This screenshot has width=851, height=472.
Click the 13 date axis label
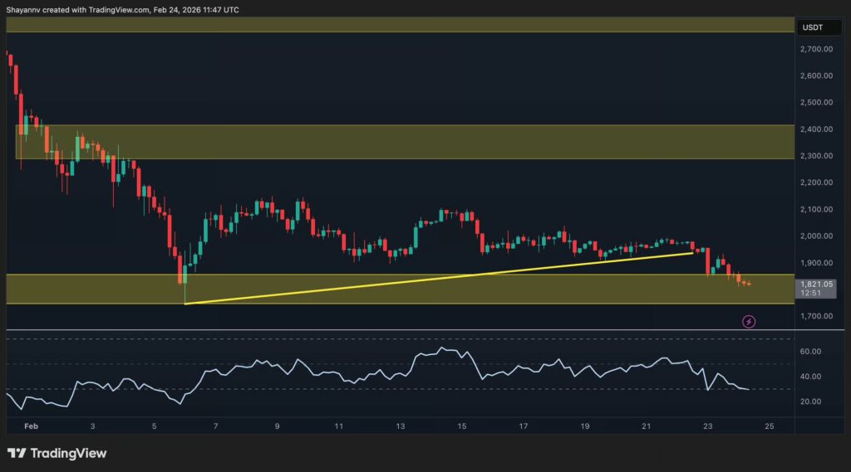coord(401,426)
